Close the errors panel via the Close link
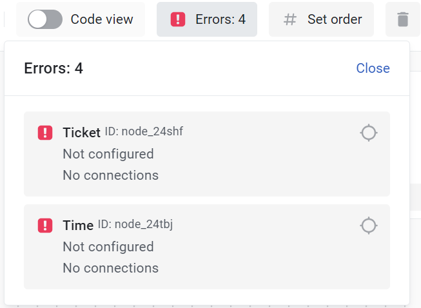 (373, 68)
